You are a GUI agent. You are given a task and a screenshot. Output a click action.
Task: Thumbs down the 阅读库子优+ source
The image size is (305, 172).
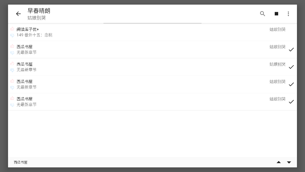(12, 35)
